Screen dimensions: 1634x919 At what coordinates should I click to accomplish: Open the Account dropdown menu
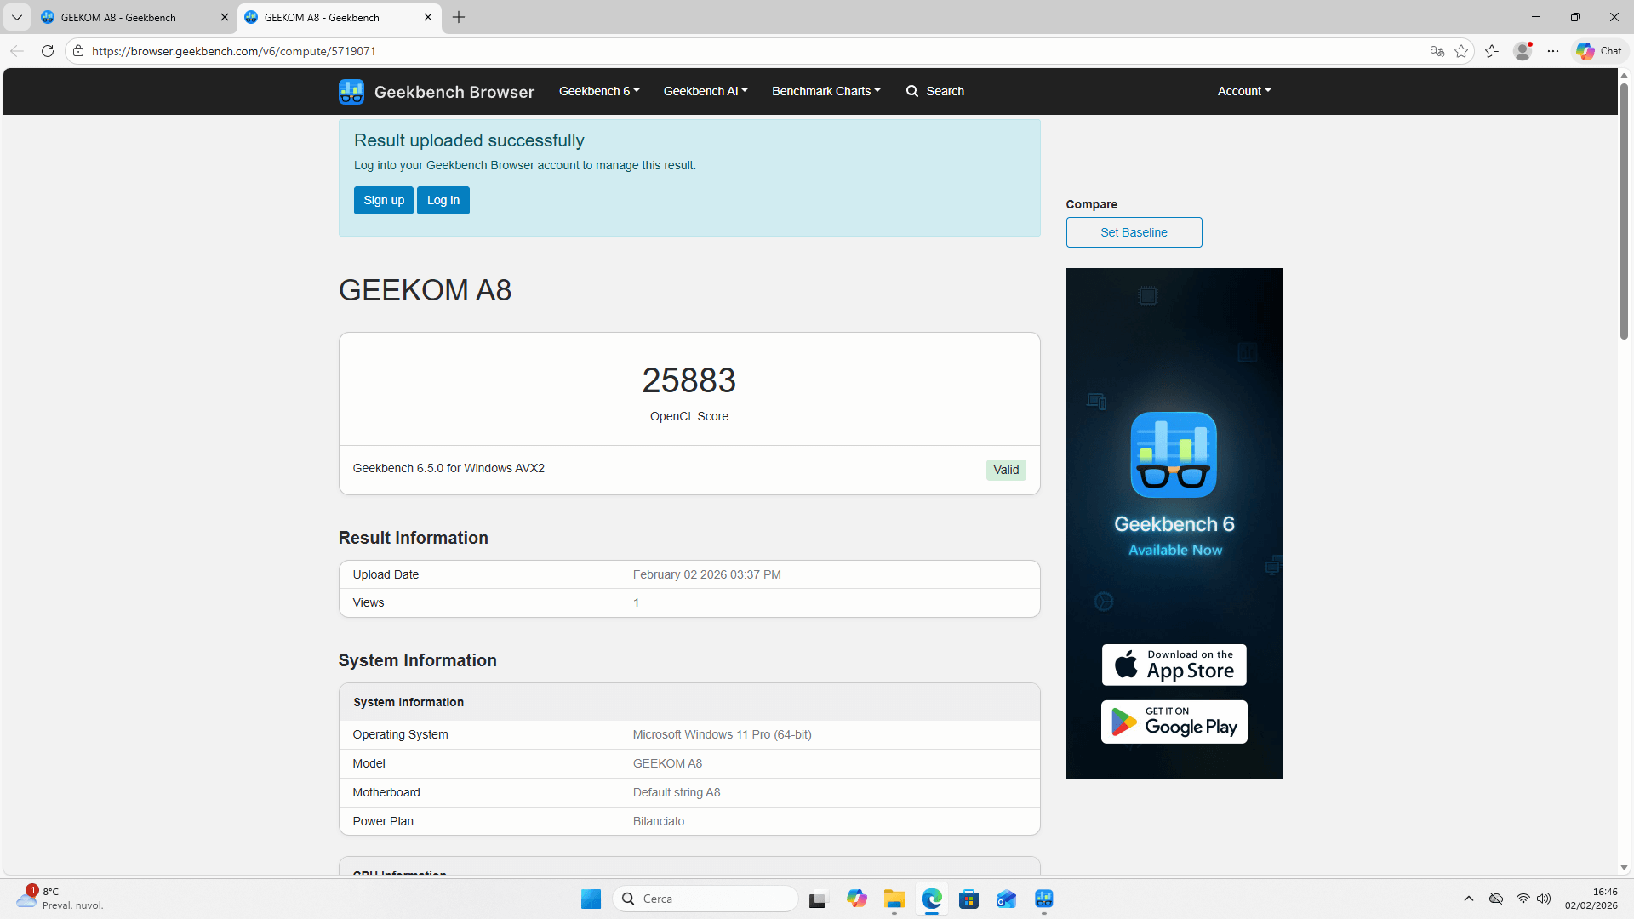[1243, 91]
